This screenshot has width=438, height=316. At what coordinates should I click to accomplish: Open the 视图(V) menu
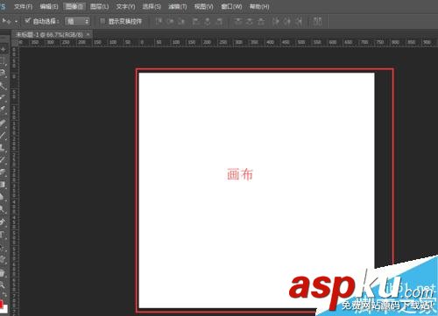pyautogui.click(x=204, y=6)
